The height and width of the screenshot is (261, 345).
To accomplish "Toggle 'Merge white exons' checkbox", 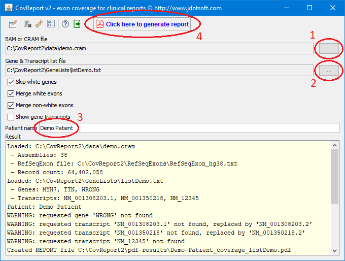I will [x=11, y=93].
